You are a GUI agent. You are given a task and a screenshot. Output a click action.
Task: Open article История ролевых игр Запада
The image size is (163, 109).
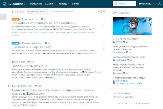[129, 78]
